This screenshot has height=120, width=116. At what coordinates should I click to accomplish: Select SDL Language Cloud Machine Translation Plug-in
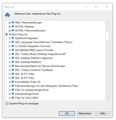43,42
